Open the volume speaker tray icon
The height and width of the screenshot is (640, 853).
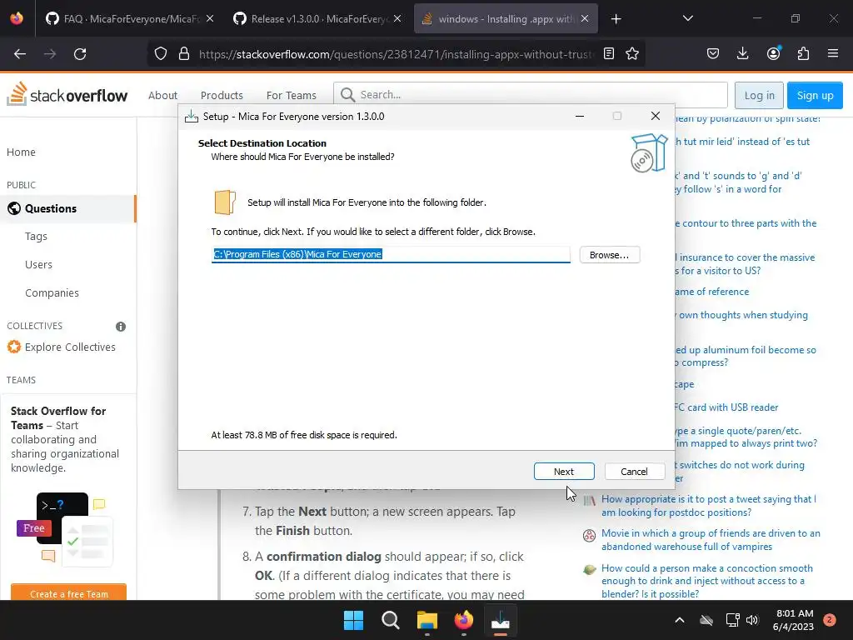point(752,620)
